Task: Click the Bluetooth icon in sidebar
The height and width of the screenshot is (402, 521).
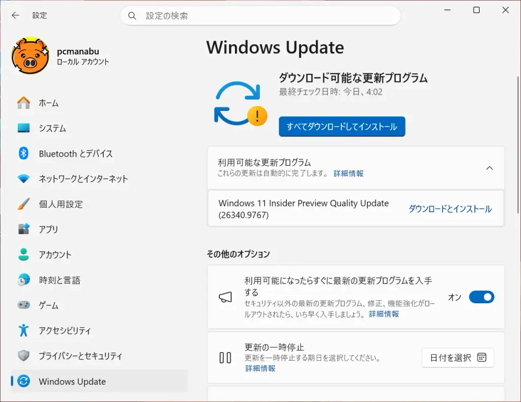Action: pos(23,153)
